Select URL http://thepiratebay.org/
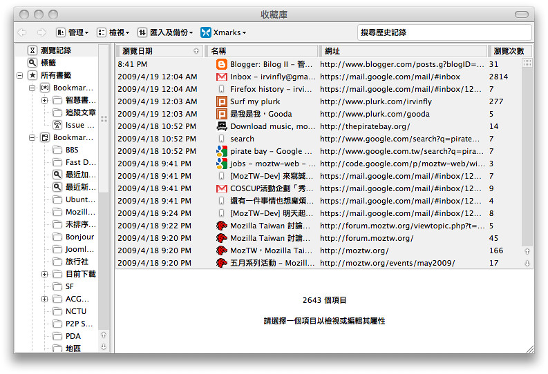Screen dimensions: 548x374 click(365, 126)
